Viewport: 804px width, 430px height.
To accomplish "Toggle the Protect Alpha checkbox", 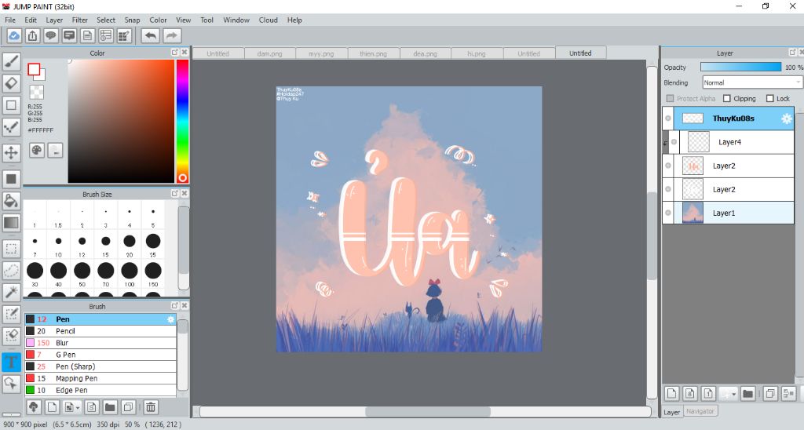I will pyautogui.click(x=671, y=98).
